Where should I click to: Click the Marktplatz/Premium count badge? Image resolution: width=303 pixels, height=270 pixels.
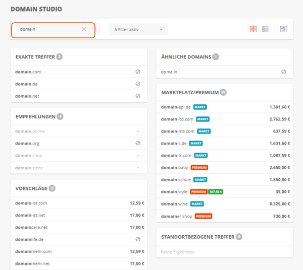click(x=223, y=92)
